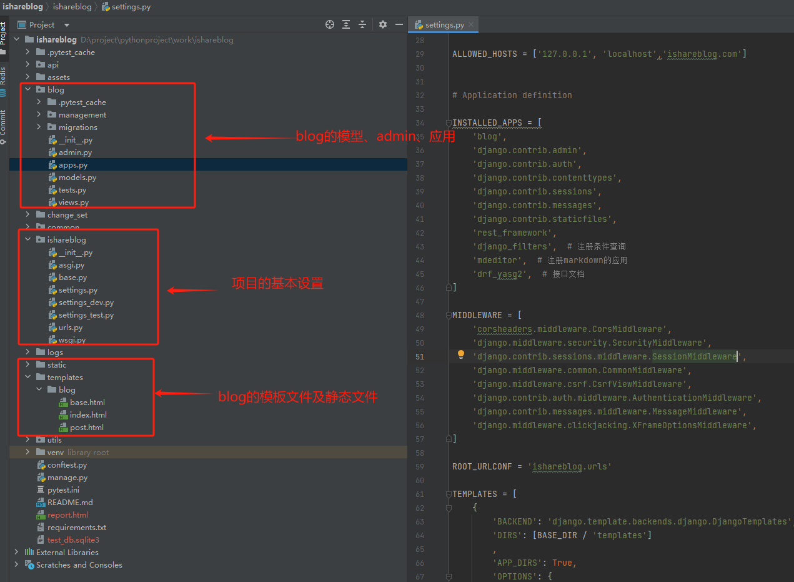
Task: Collapse the blog folder in project tree
Action: (27, 89)
